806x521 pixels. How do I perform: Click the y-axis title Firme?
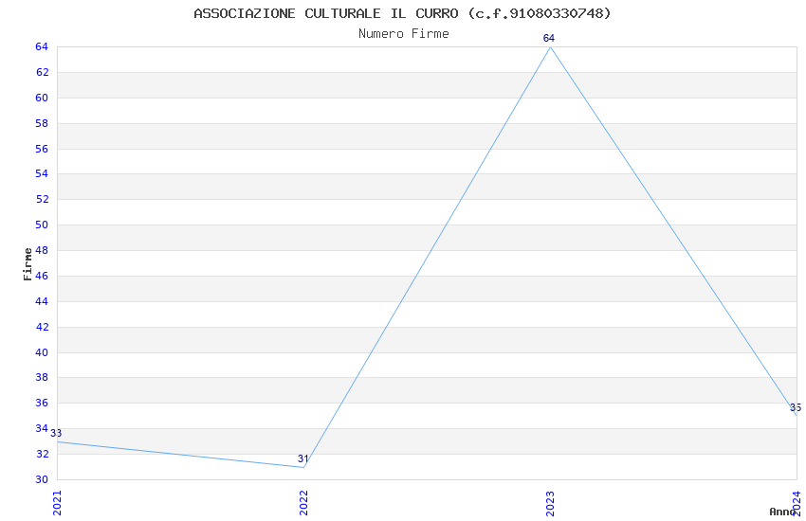27,264
